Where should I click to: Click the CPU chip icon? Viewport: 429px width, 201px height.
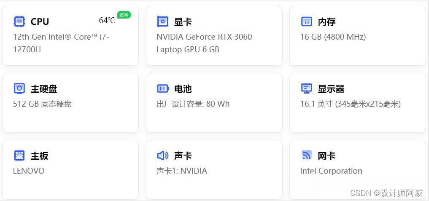click(19, 21)
